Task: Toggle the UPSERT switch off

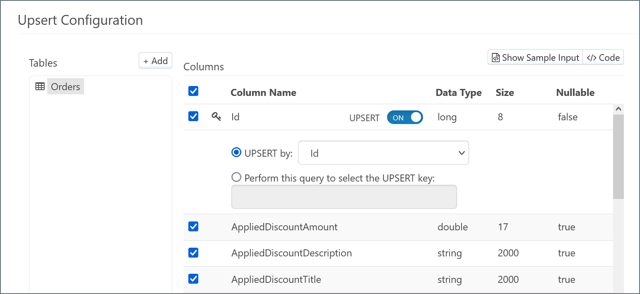Action: [405, 117]
